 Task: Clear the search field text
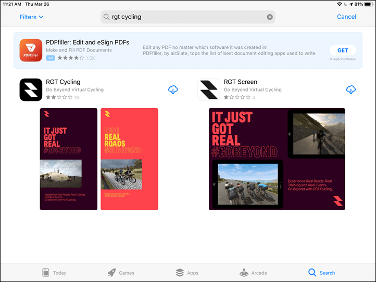point(270,17)
